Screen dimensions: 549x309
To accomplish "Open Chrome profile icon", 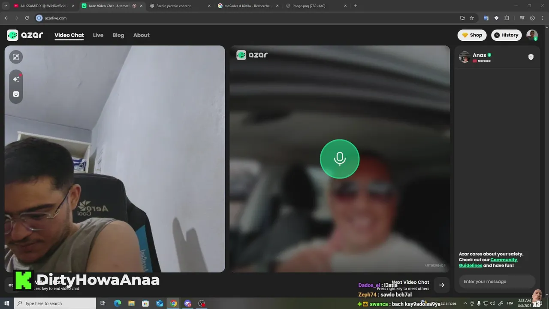I will point(532,18).
